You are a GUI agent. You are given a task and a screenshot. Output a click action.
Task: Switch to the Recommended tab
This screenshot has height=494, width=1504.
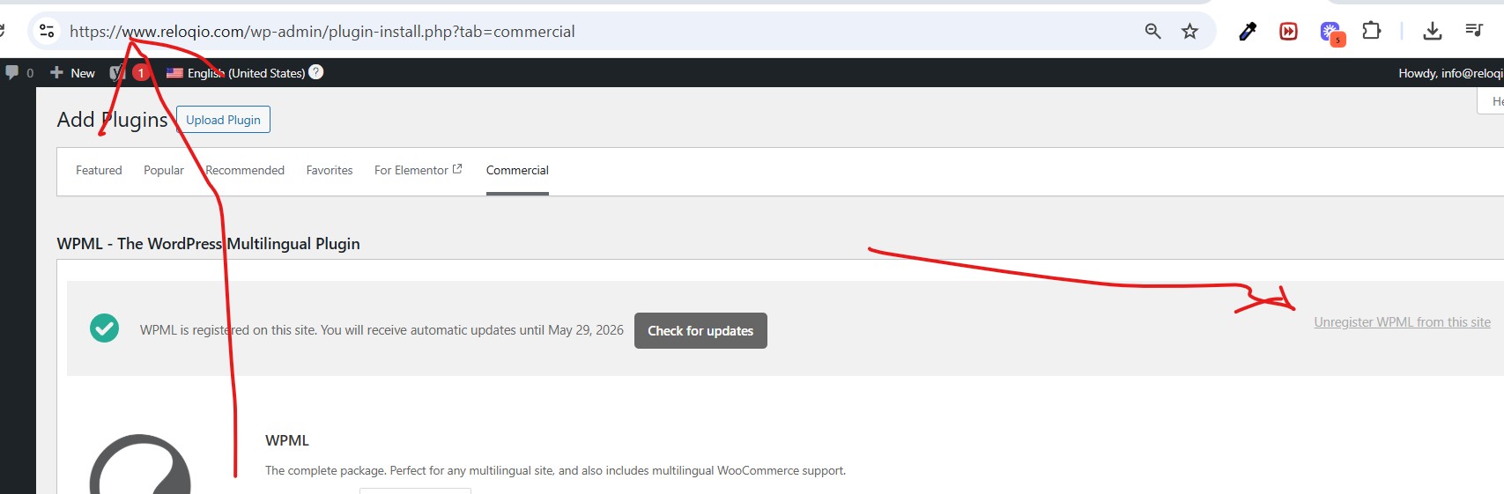pos(245,170)
